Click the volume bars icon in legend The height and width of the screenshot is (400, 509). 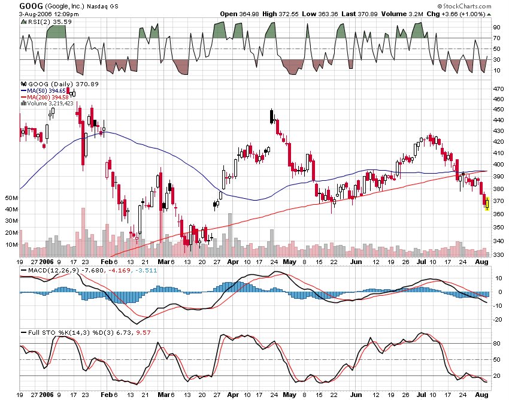coord(23,103)
